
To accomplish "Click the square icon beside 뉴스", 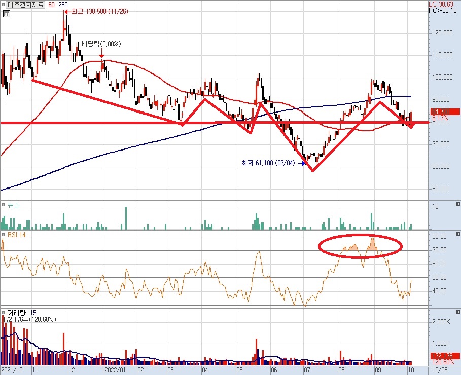I will click(x=4, y=205).
